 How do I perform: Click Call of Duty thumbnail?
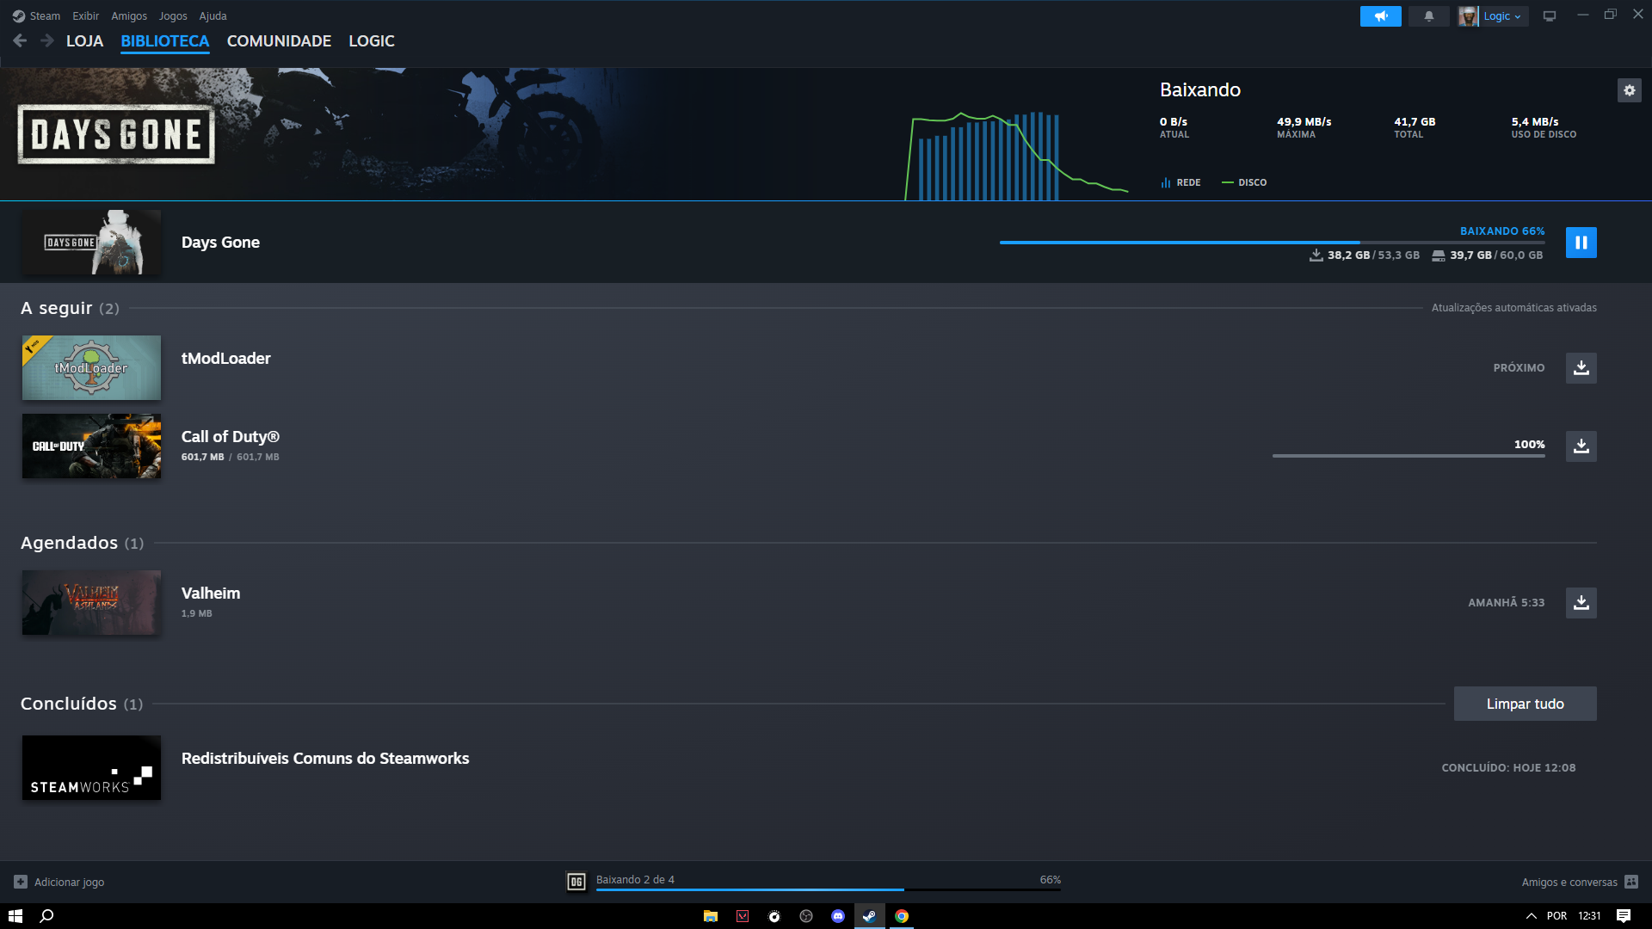(91, 446)
